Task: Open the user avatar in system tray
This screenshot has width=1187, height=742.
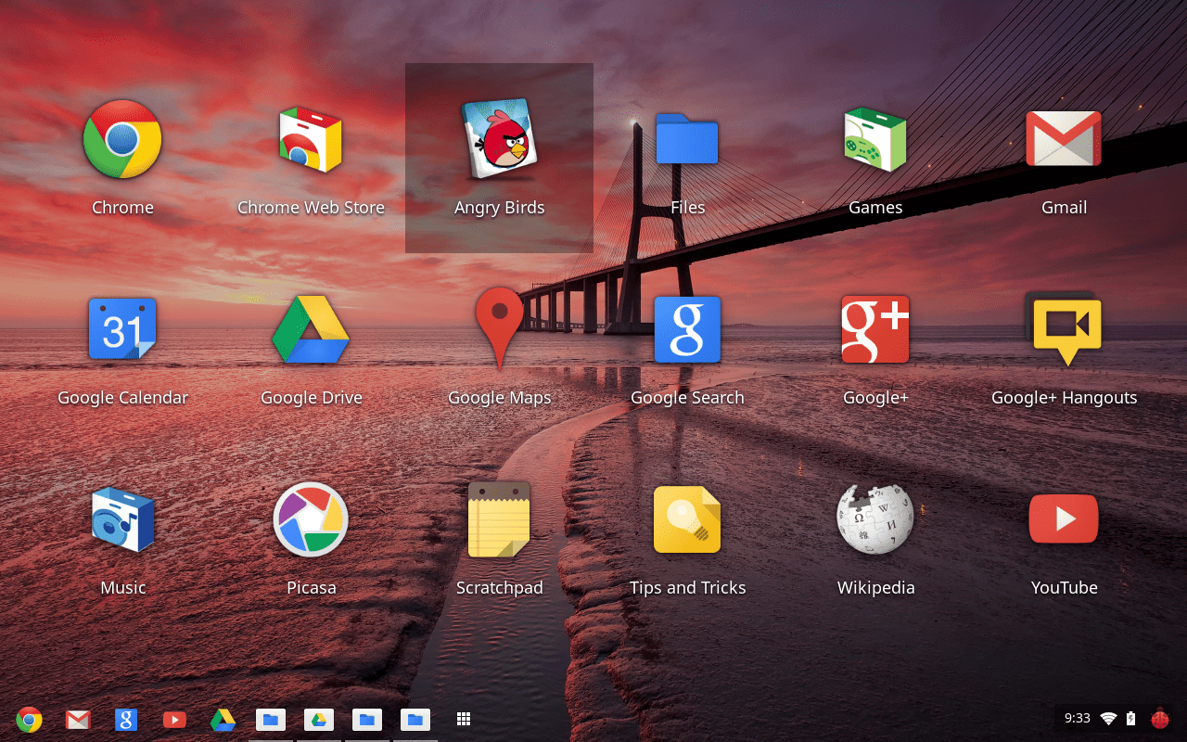Action: coord(1160,718)
